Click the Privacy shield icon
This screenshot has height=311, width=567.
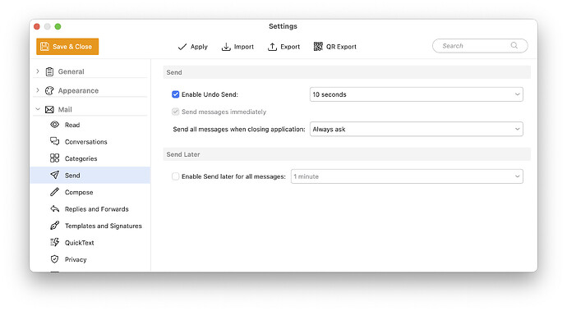(54, 259)
